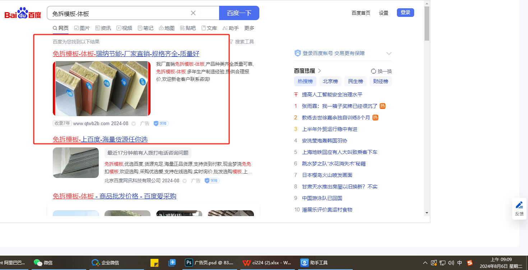Open the 上百度-海量货源任你选 result link
This screenshot has width=528, height=270.
[x=100, y=139]
